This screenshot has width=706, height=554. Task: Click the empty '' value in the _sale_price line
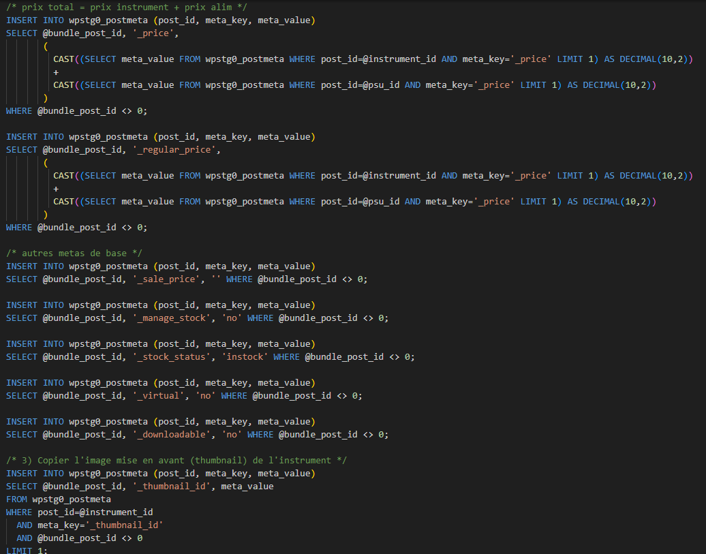pyautogui.click(x=215, y=279)
